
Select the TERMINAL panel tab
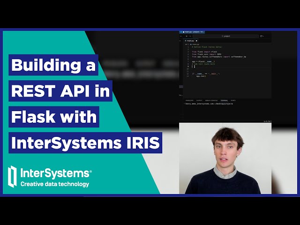[x=224, y=100]
